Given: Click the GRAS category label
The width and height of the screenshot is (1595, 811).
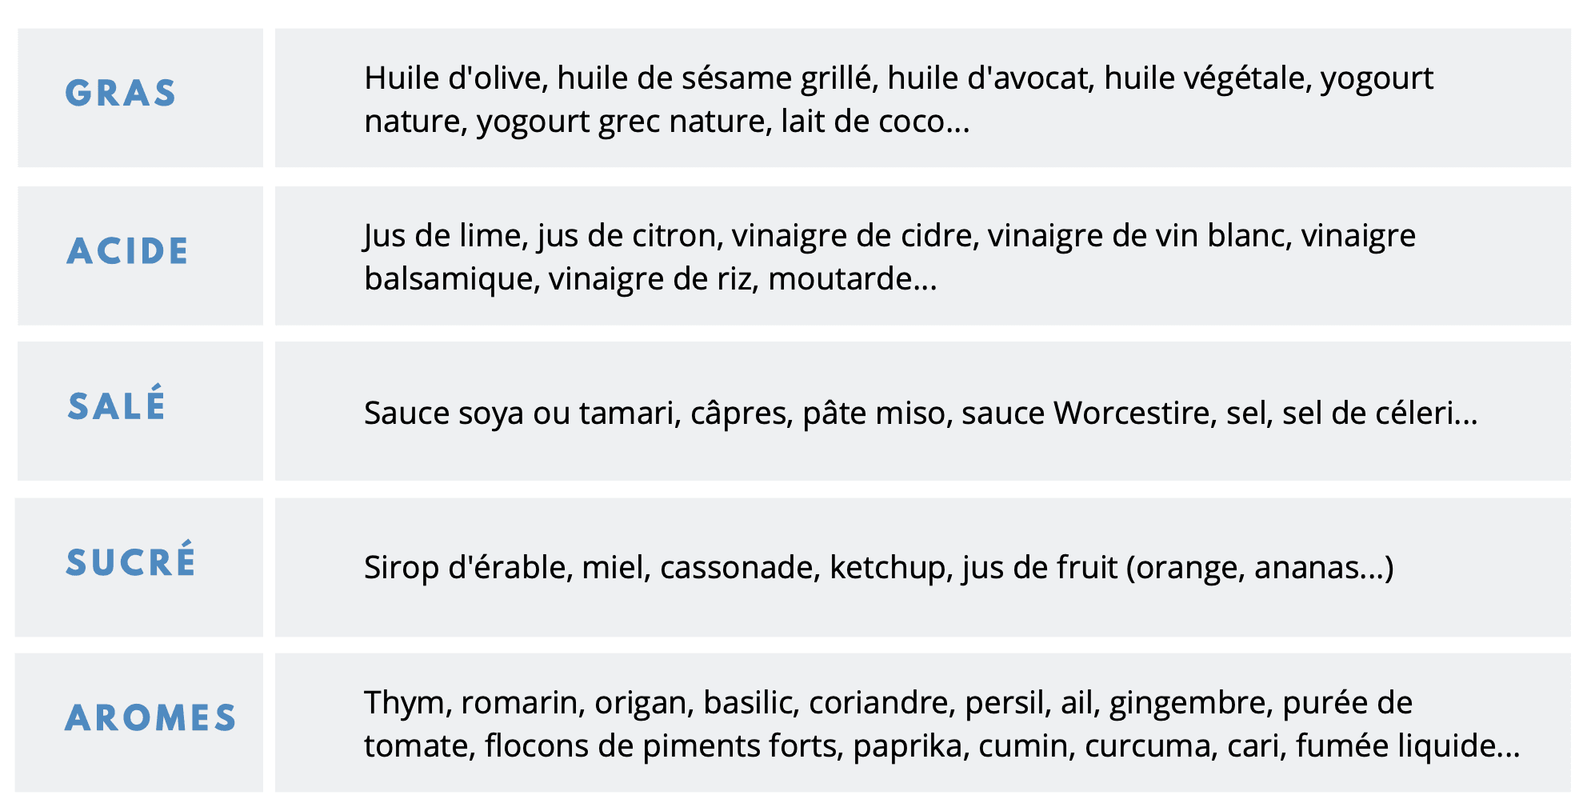Looking at the screenshot, I should pos(121,94).
